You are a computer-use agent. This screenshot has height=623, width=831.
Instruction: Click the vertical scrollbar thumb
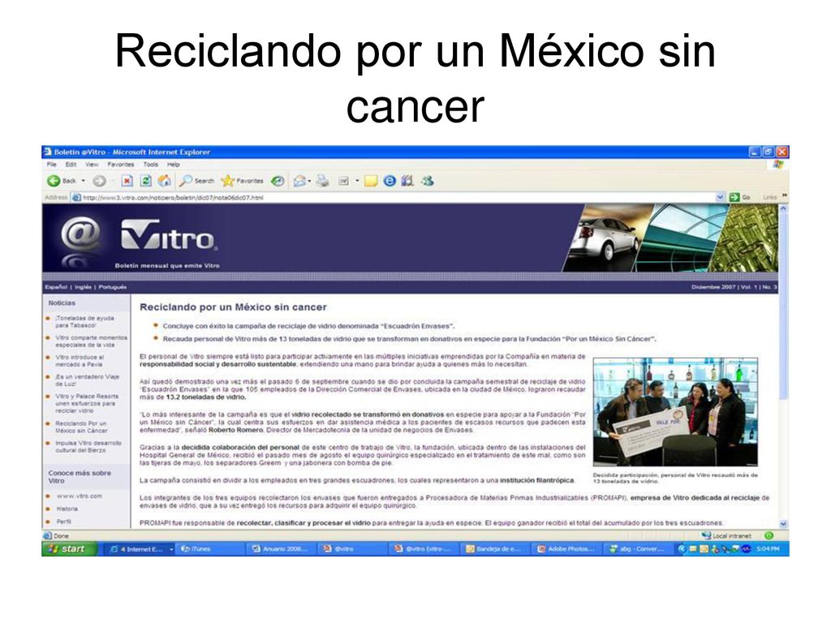(783, 306)
